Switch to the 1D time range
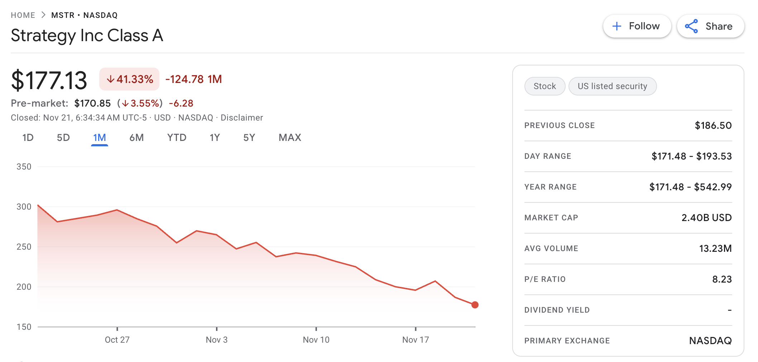 pyautogui.click(x=28, y=137)
